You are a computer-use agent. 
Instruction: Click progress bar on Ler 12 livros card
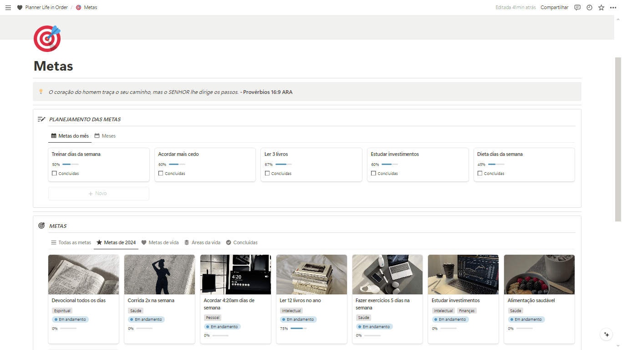pos(298,328)
